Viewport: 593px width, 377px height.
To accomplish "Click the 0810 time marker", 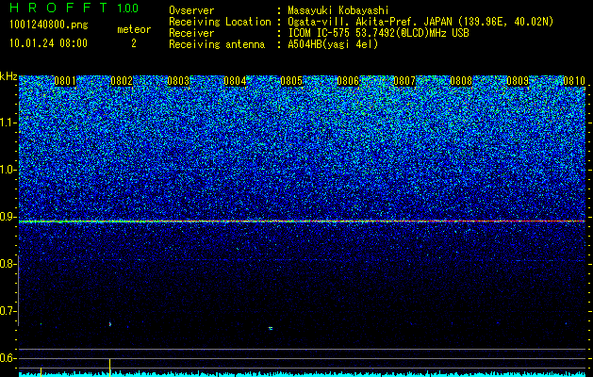I will click(x=574, y=81).
